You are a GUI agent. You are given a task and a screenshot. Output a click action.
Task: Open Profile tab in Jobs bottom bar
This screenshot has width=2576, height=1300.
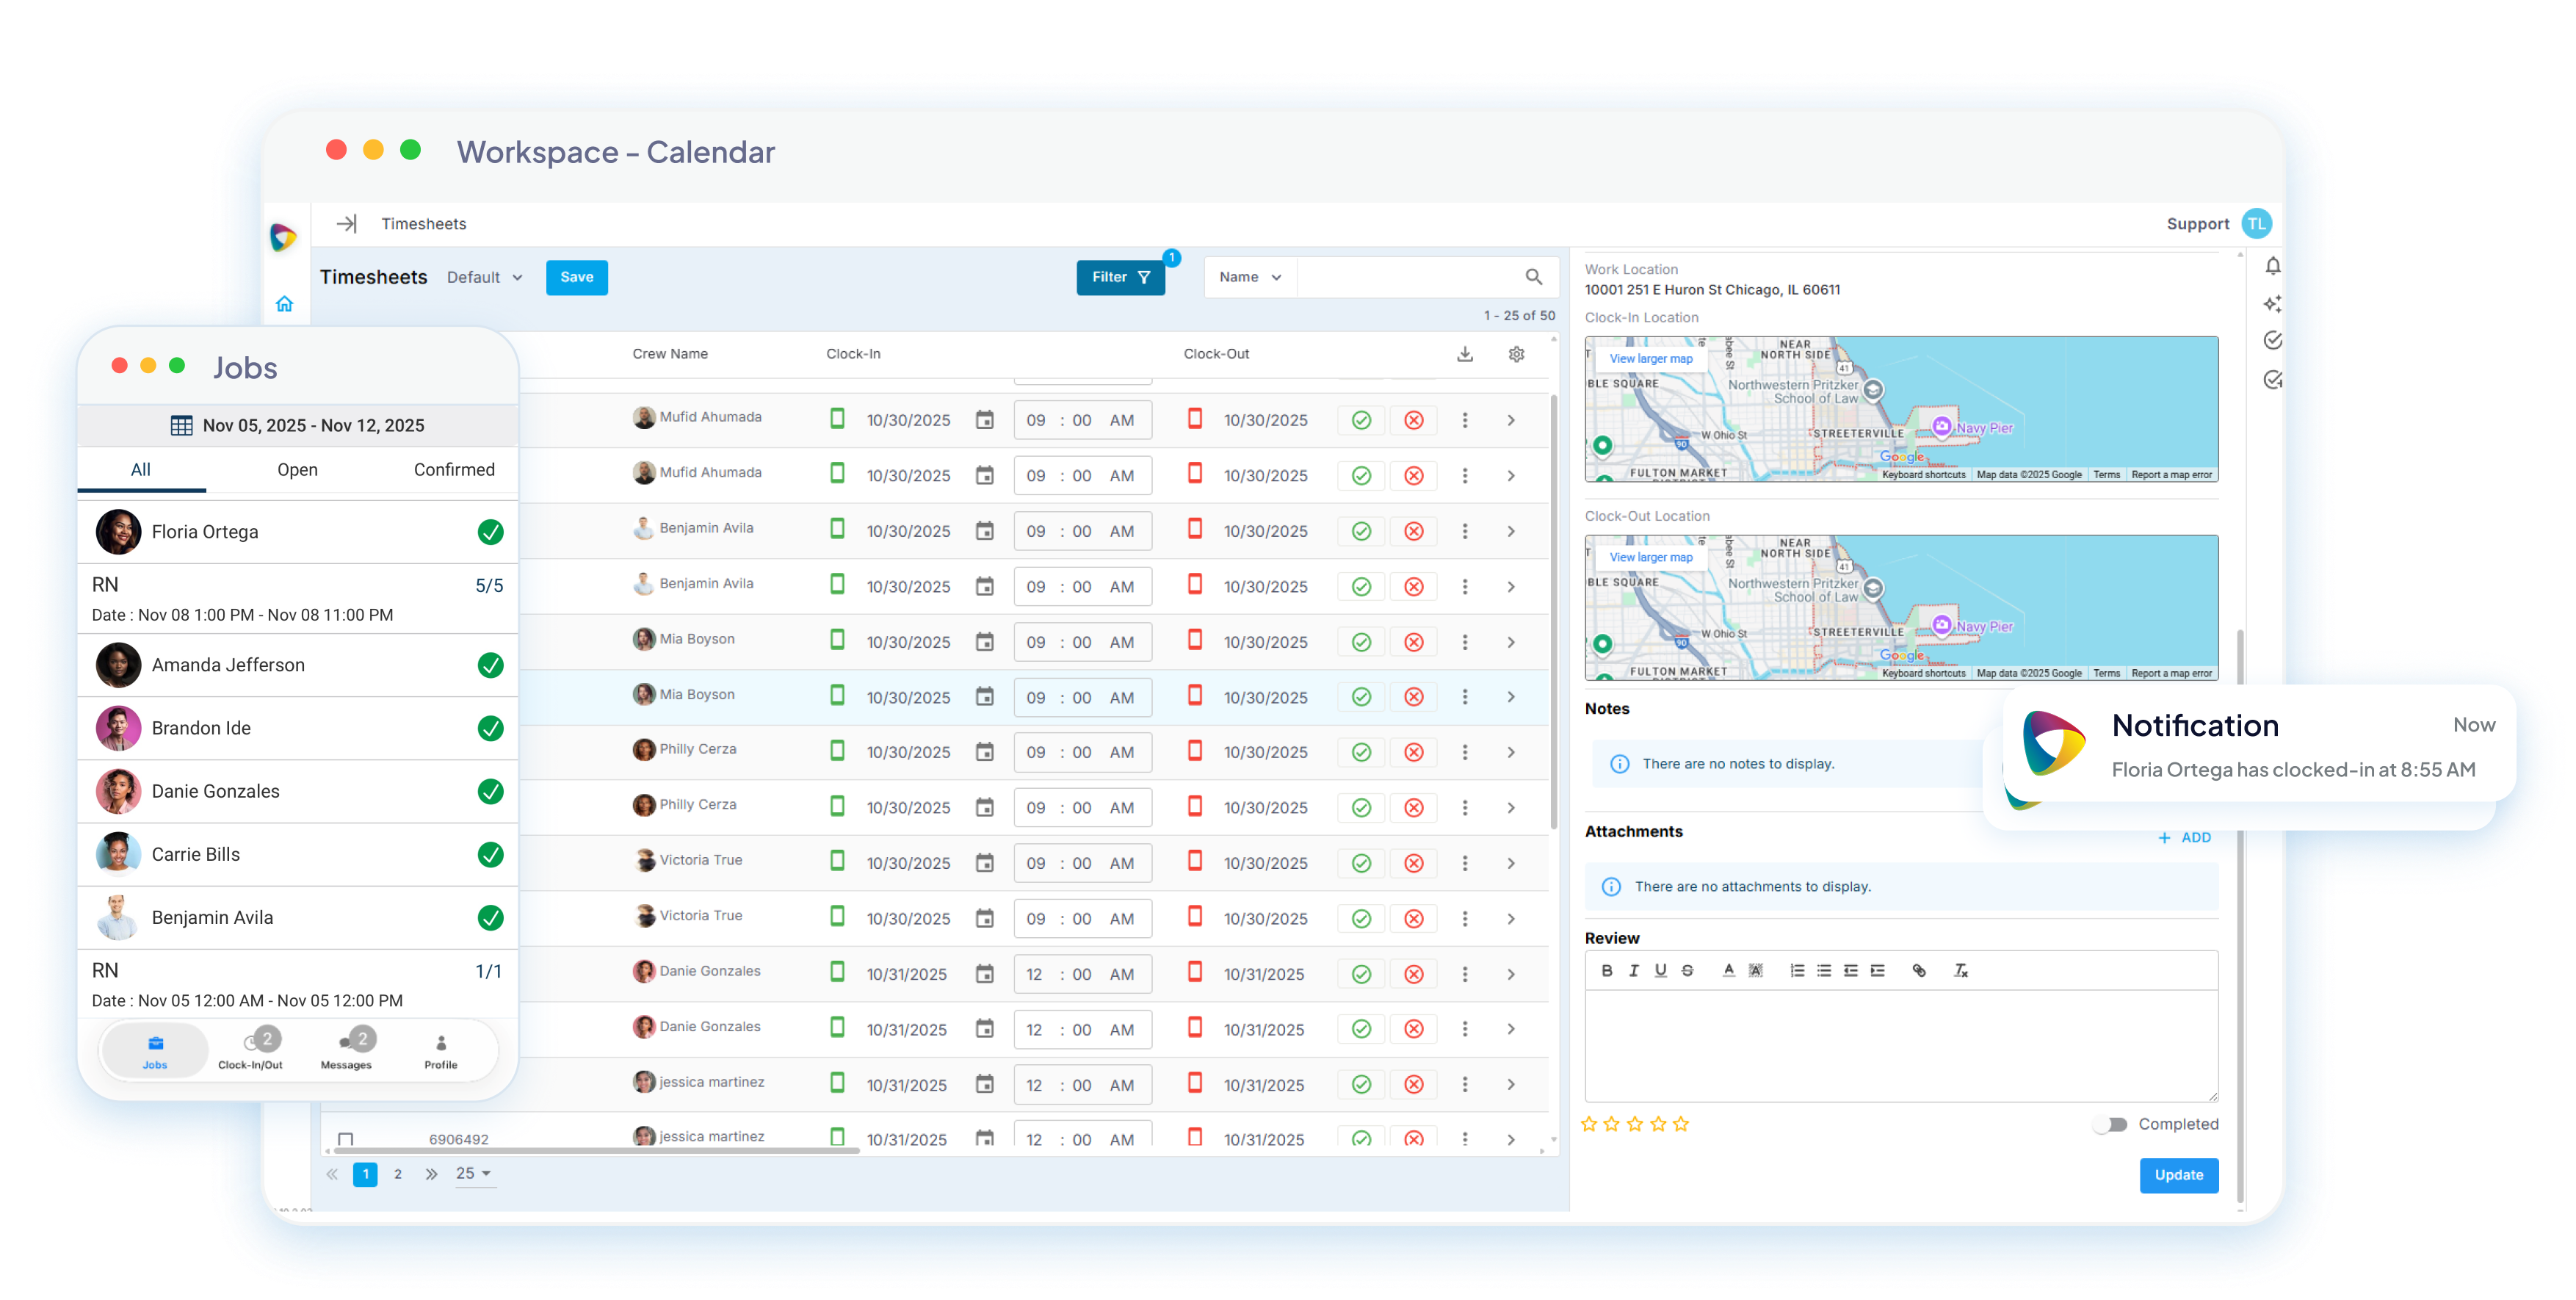point(441,1050)
